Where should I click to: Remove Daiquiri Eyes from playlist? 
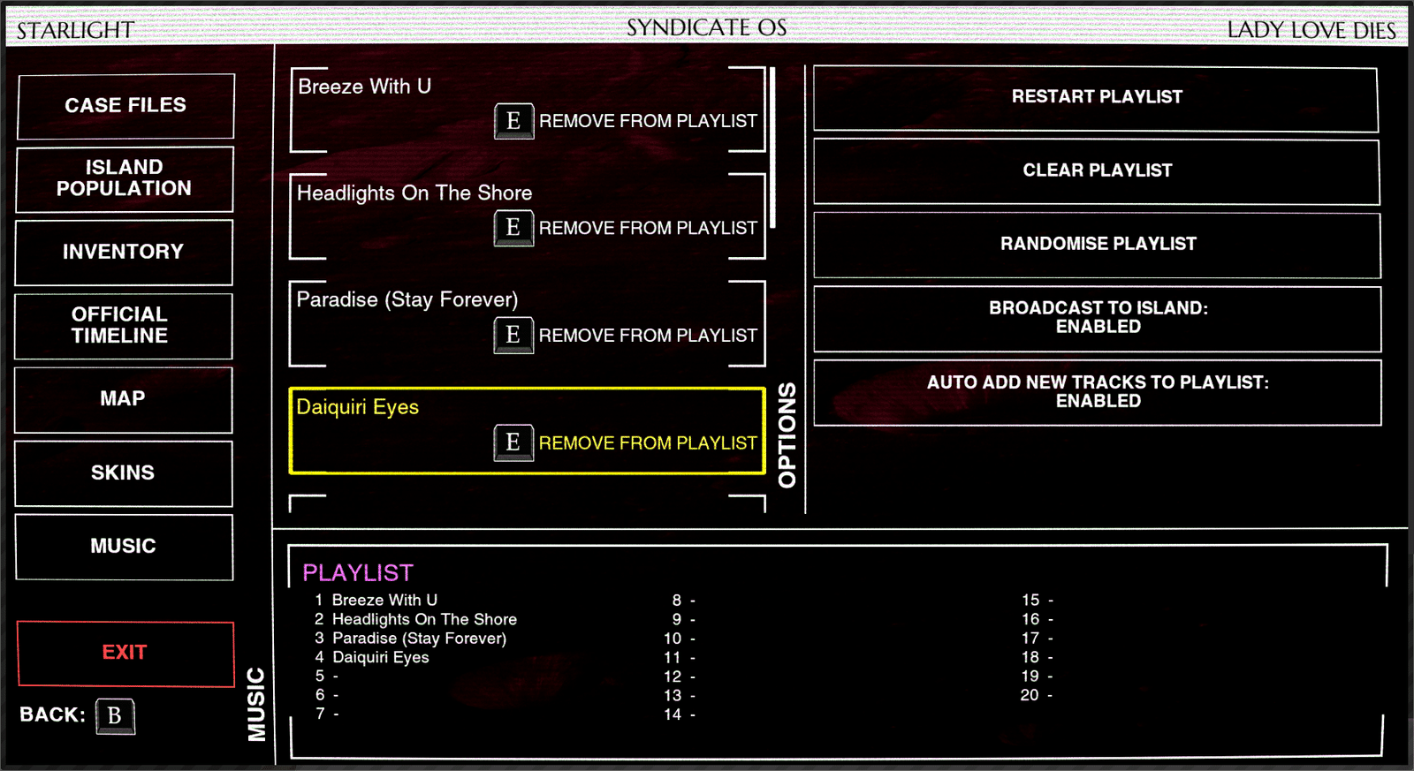[648, 443]
